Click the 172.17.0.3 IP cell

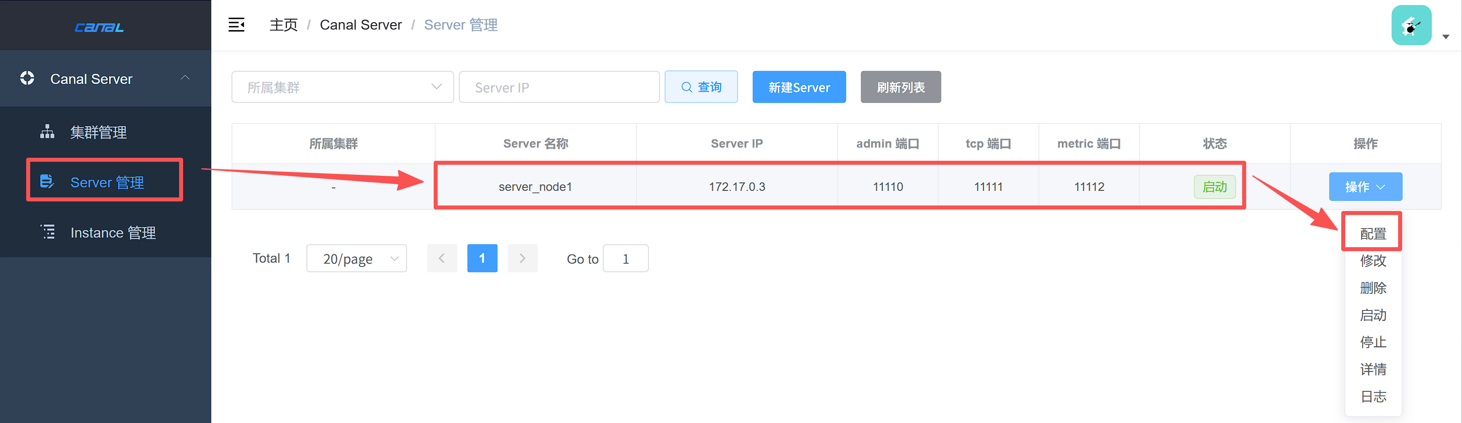pyautogui.click(x=737, y=186)
